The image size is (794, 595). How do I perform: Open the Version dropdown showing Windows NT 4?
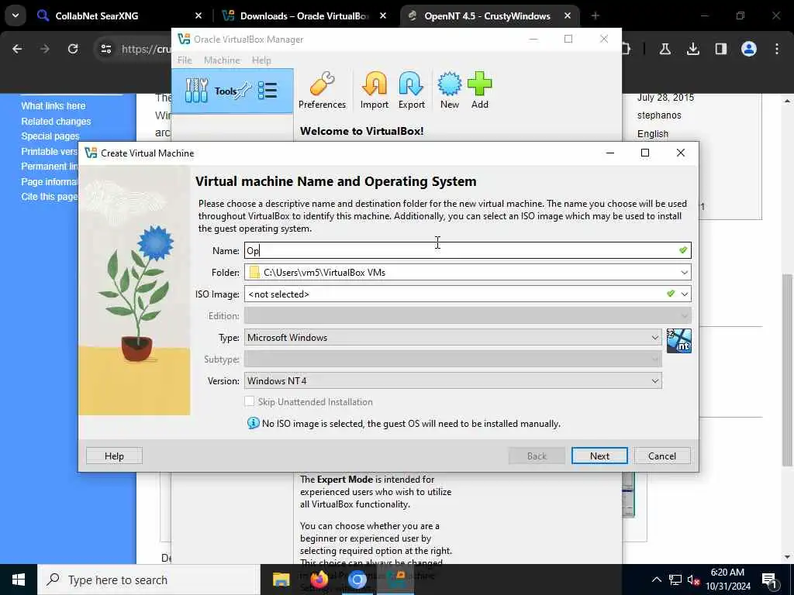pos(453,381)
